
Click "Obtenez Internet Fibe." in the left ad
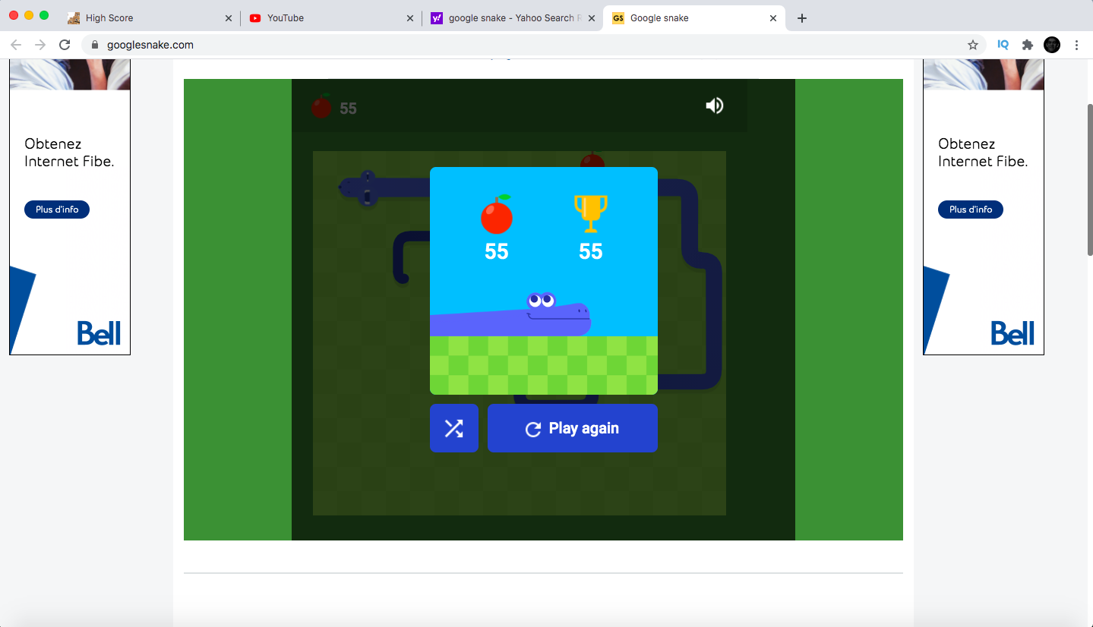coord(69,153)
